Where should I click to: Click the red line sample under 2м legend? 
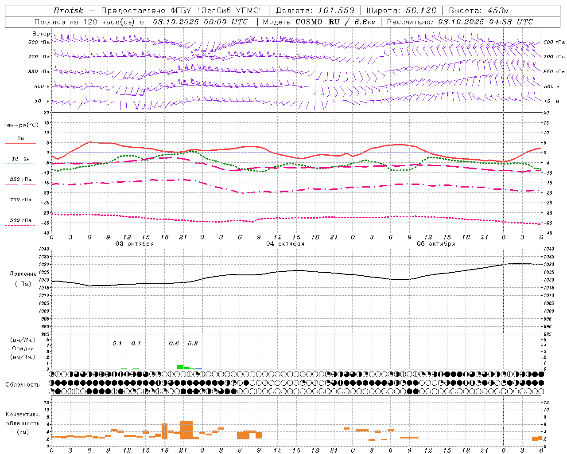(x=20, y=144)
